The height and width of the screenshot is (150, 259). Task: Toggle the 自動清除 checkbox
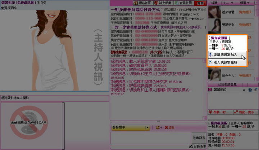(191, 146)
